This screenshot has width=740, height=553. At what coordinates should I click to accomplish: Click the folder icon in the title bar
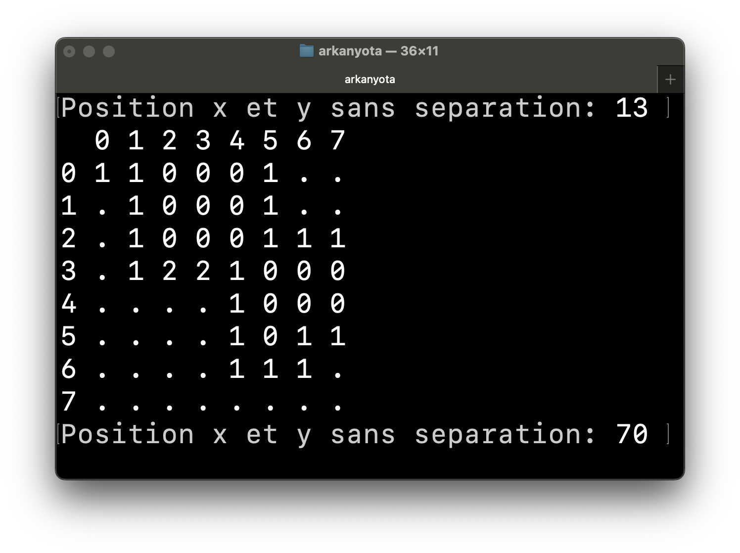tap(307, 51)
